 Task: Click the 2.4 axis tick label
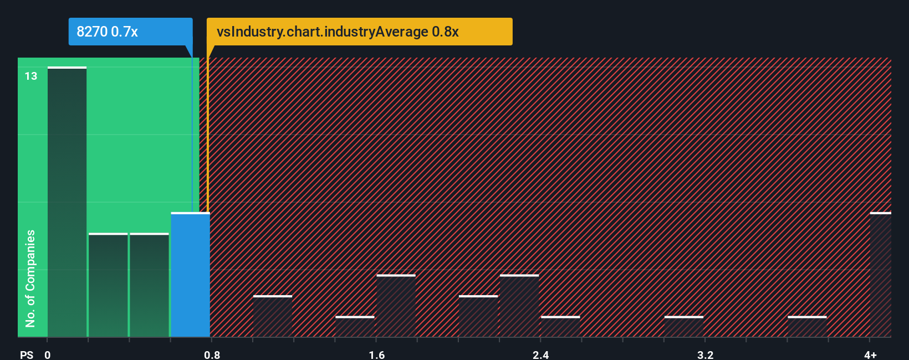(541, 354)
